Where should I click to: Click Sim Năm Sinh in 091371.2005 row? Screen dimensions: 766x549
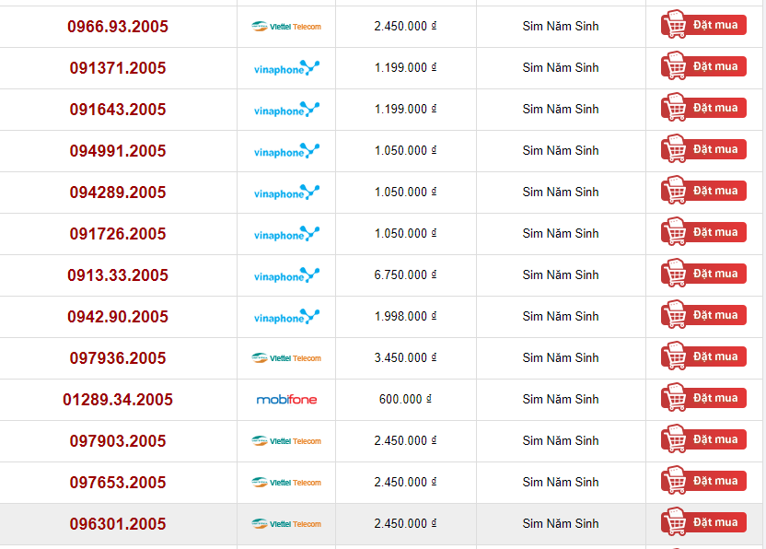[x=561, y=67]
